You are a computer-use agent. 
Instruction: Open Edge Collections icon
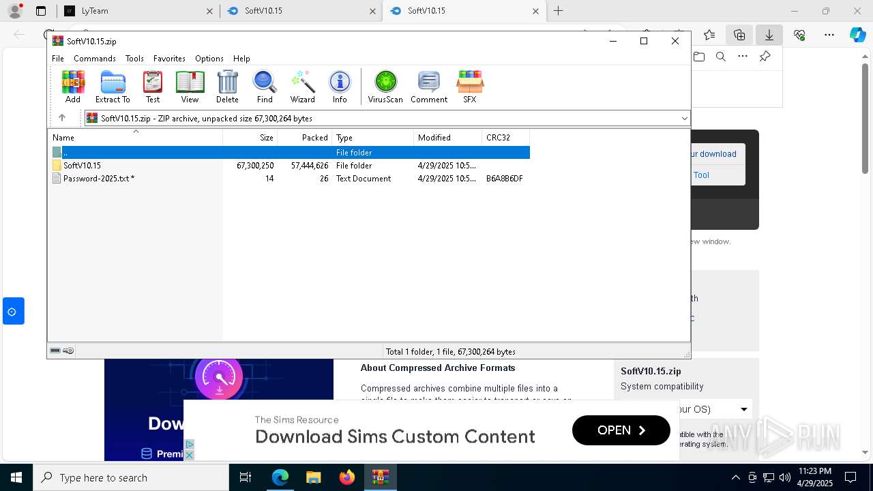click(739, 35)
